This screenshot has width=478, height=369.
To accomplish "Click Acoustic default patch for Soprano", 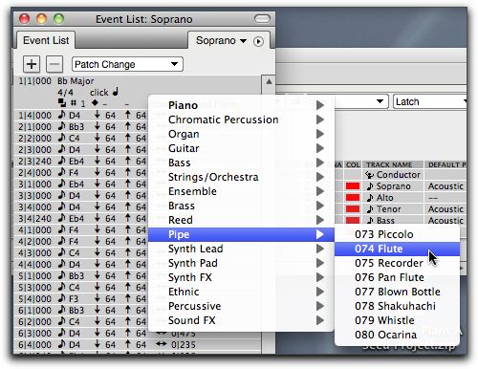I will 445,186.
